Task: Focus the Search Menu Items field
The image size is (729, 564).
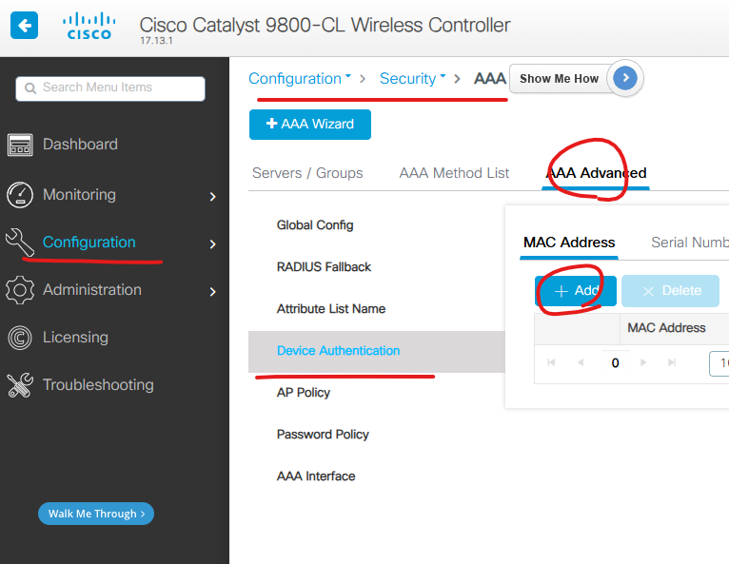Action: [x=110, y=88]
